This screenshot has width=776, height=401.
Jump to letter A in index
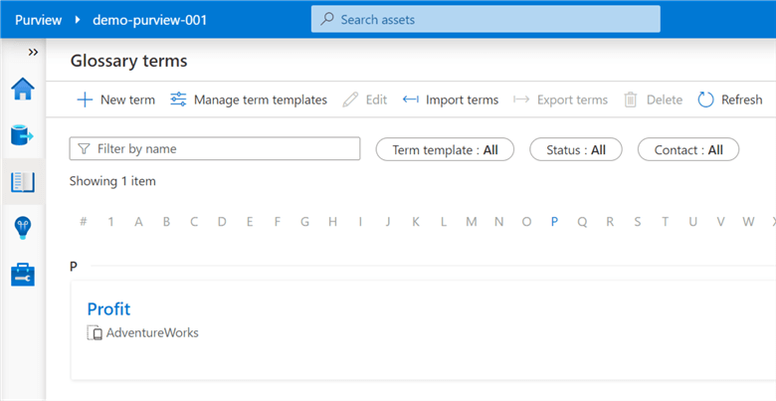pos(139,222)
